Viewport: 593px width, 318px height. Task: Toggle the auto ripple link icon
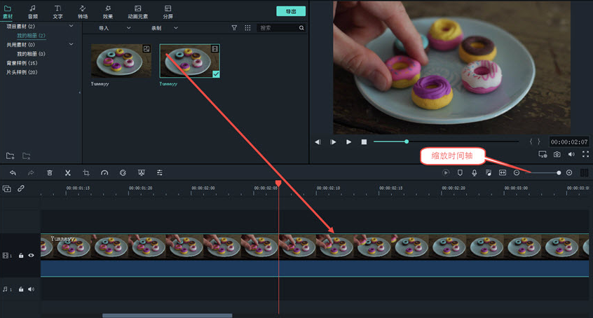(21, 188)
